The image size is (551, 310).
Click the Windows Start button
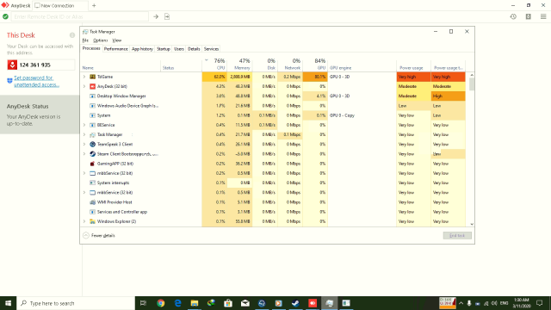tap(8, 303)
